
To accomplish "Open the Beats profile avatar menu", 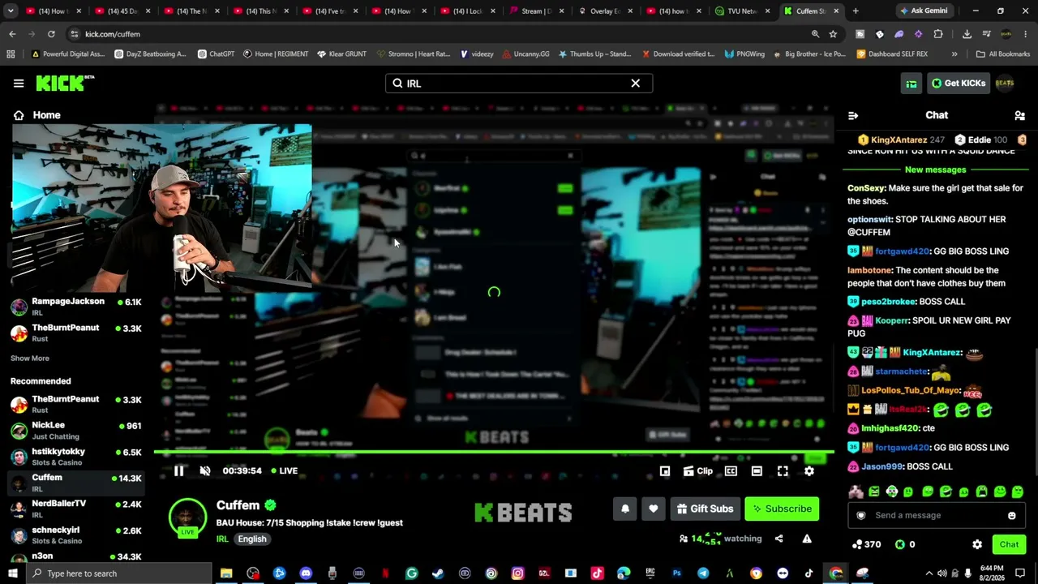I will [1005, 83].
